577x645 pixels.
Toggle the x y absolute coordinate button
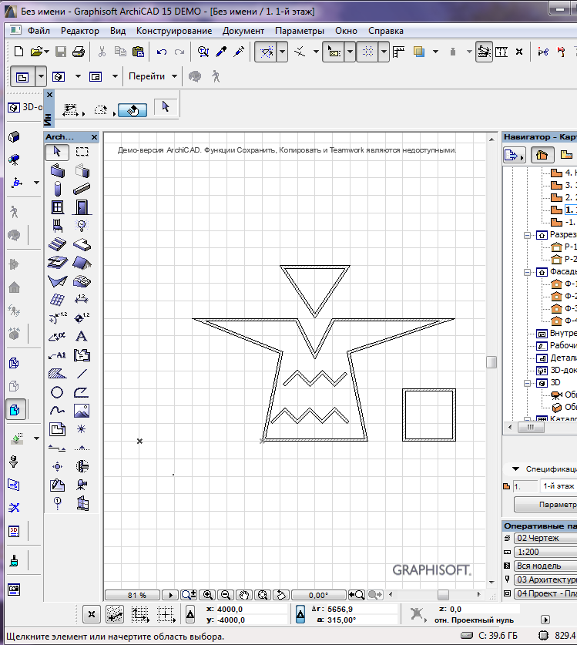click(x=190, y=614)
